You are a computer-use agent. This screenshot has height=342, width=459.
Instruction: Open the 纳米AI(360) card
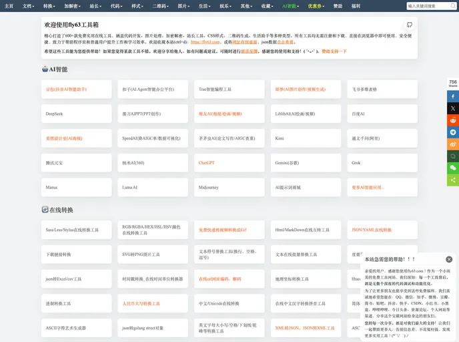tap(153, 162)
